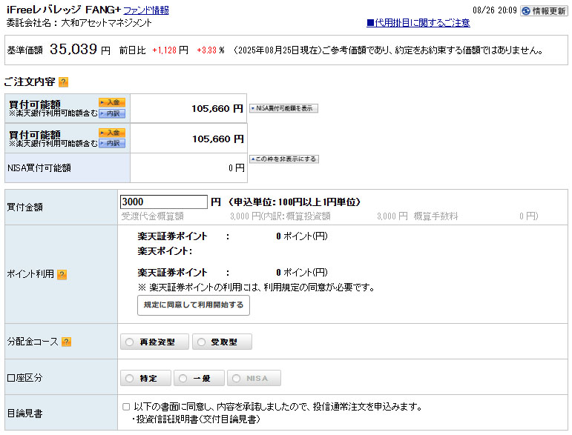The image size is (572, 435).
Task: Open the ファンド情報 link
Action: pyautogui.click(x=145, y=10)
